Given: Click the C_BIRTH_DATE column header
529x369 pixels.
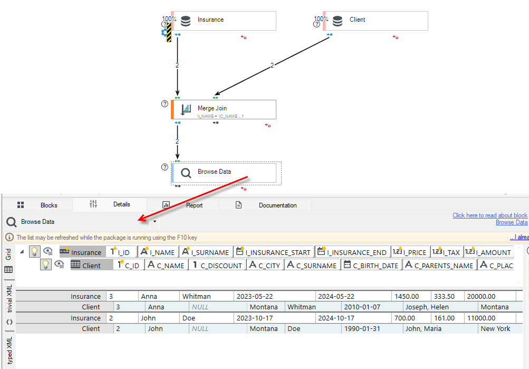Looking at the screenshot, I should click(x=371, y=265).
